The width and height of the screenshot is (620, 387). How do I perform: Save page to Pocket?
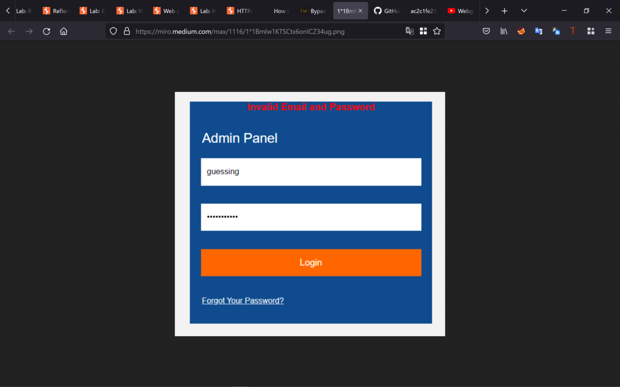point(486,31)
